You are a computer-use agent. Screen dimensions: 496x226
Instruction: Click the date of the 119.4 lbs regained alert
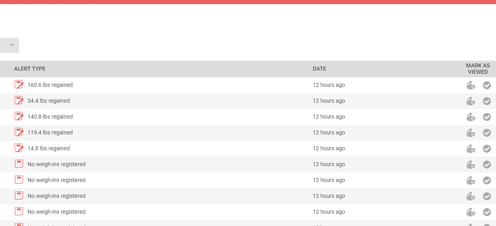click(329, 132)
